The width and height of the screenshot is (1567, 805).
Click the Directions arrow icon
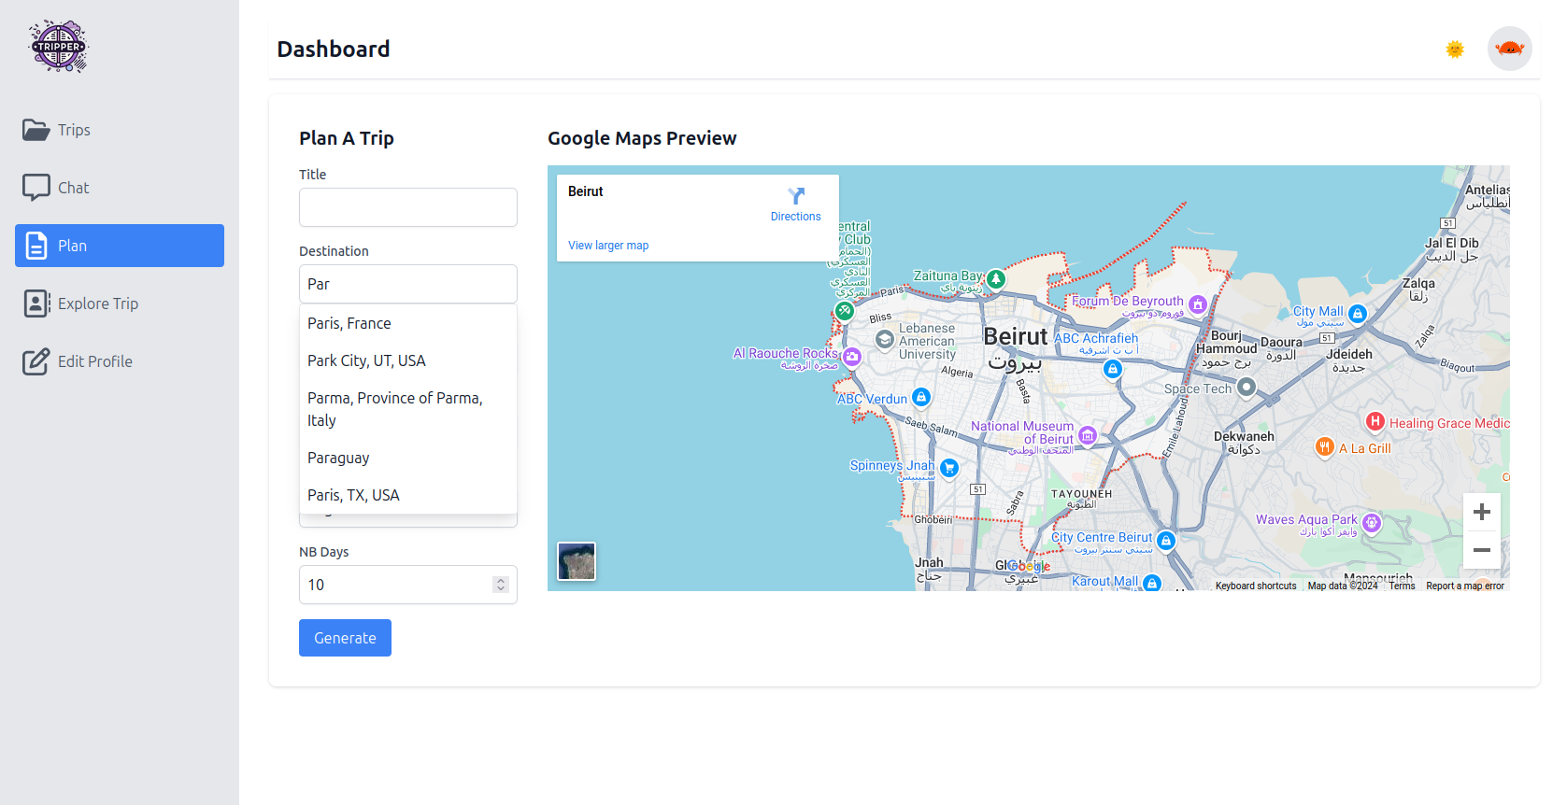(x=796, y=195)
